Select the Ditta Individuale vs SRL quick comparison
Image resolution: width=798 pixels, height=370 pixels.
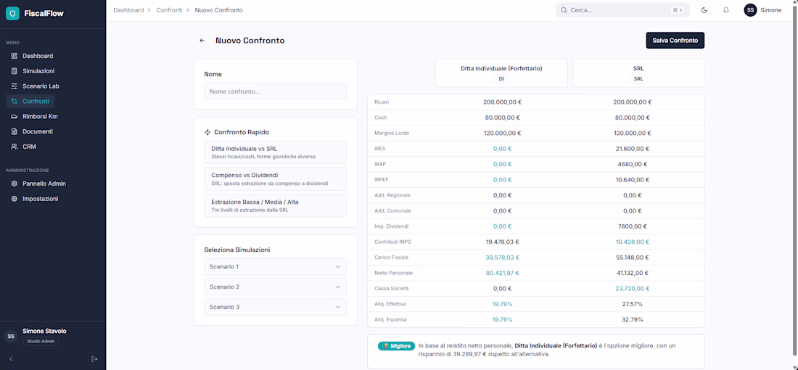pyautogui.click(x=275, y=152)
